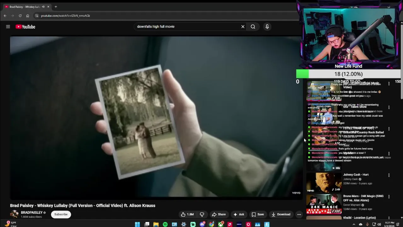This screenshot has width=403, height=227.
Task: Go back with the browser back arrow
Action: (x=5, y=16)
